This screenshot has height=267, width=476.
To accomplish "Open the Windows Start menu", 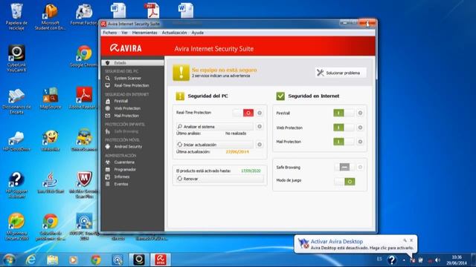I will pyautogui.click(x=9, y=260).
